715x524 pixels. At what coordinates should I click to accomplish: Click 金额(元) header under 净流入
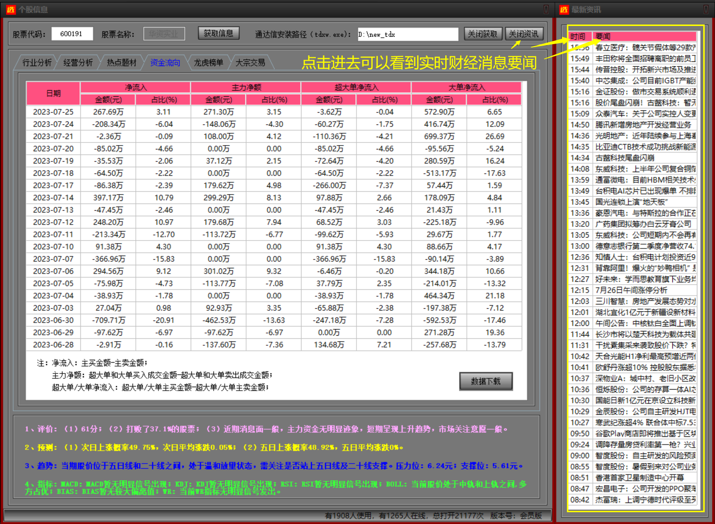[108, 100]
